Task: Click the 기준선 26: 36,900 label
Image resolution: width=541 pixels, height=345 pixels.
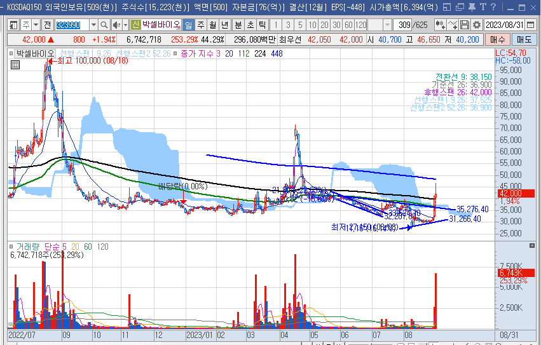Action: tap(462, 85)
